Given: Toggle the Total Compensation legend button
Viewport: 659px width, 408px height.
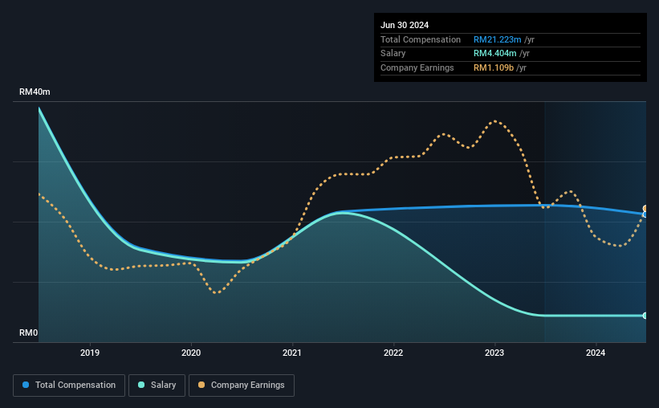Looking at the screenshot, I should pyautogui.click(x=69, y=386).
